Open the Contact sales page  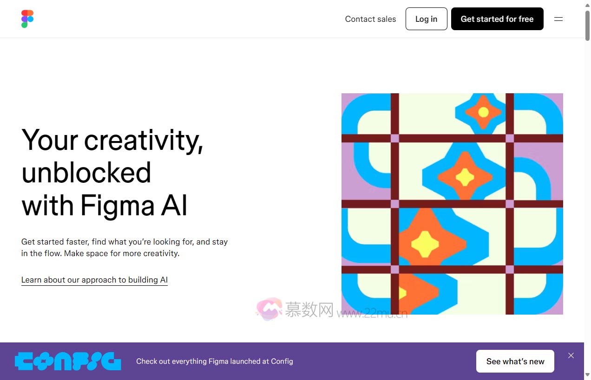click(370, 19)
